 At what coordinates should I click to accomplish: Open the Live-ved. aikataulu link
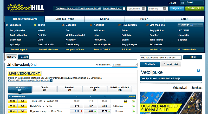coord(48,49)
